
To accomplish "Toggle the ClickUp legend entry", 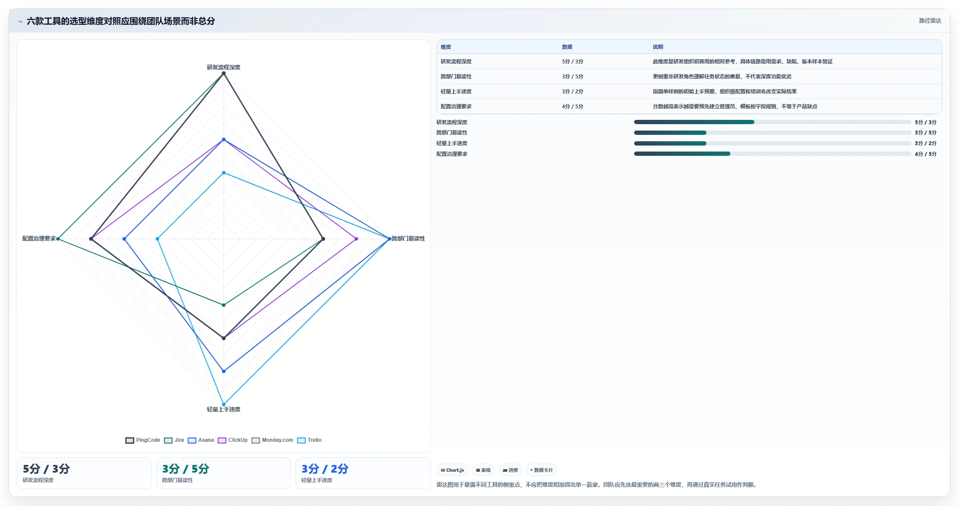I will click(x=233, y=440).
